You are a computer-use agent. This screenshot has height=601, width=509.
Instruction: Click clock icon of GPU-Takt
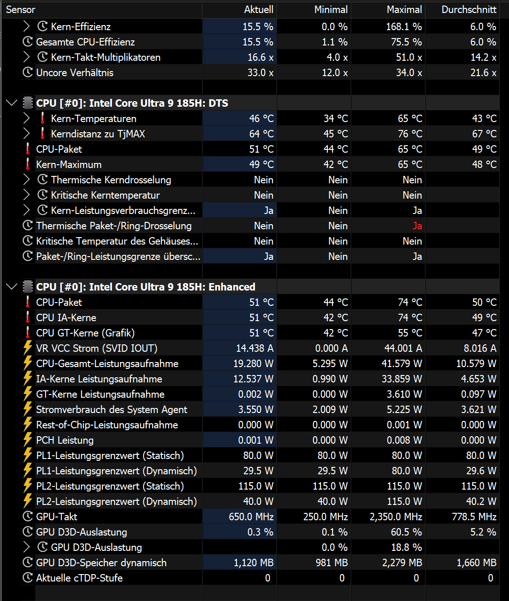click(x=28, y=517)
